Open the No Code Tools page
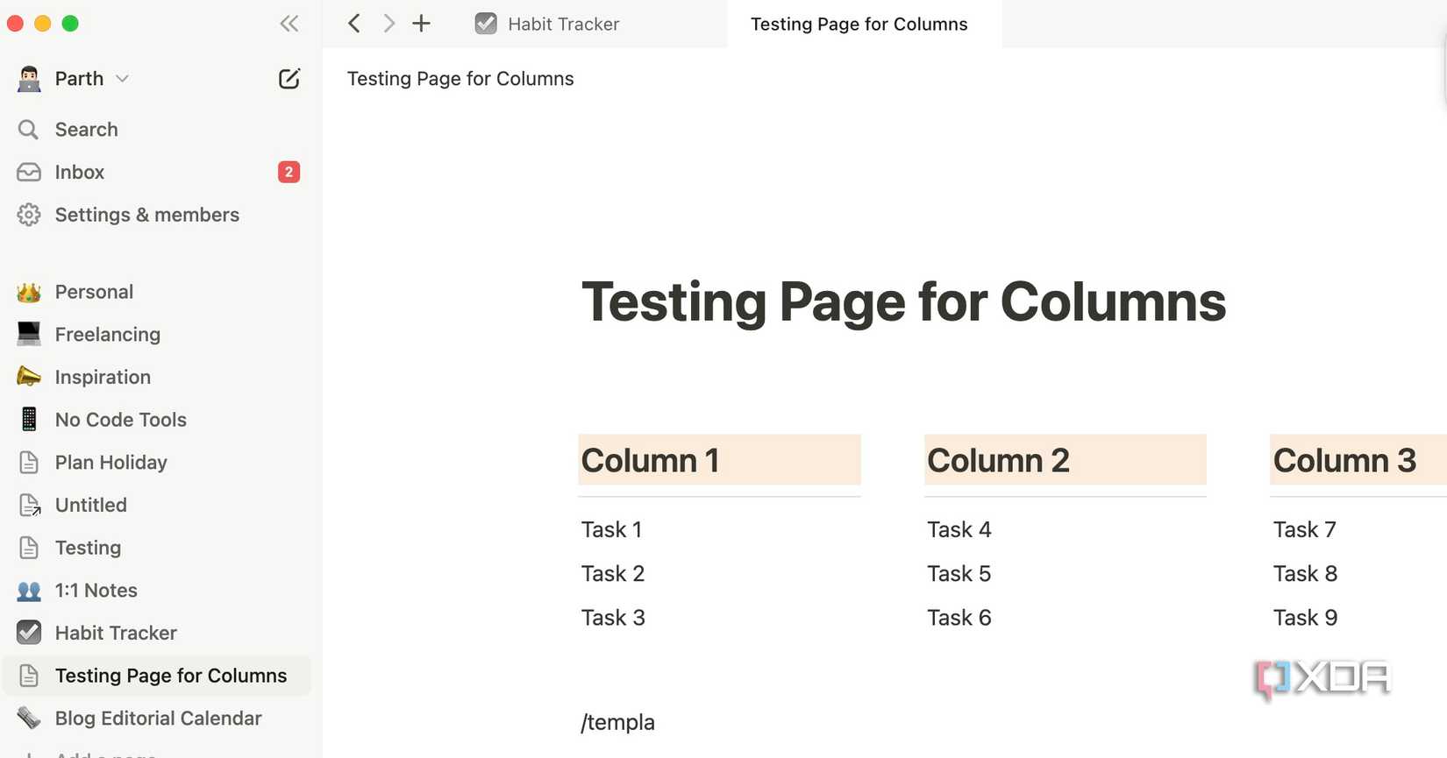Viewport: 1447px width, 758px height. click(120, 420)
